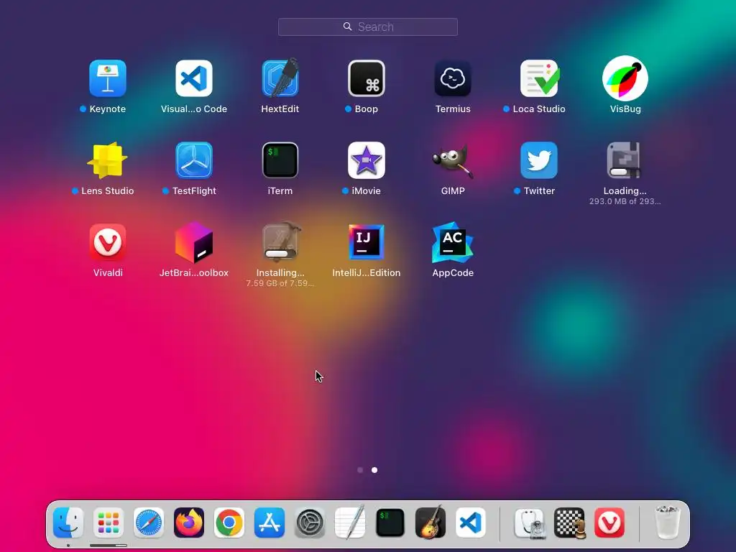Image resolution: width=736 pixels, height=552 pixels.
Task: Click the "293.0 MB of 293..." loading status
Action: (x=625, y=201)
